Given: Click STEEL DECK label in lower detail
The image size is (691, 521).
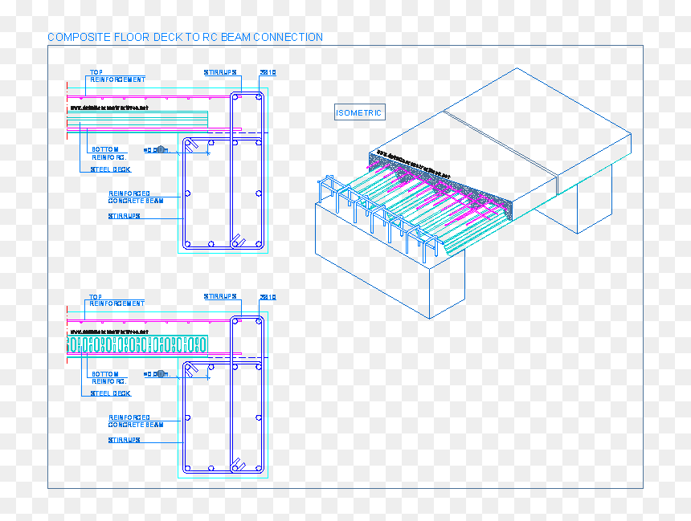Looking at the screenshot, I should pos(111,393).
